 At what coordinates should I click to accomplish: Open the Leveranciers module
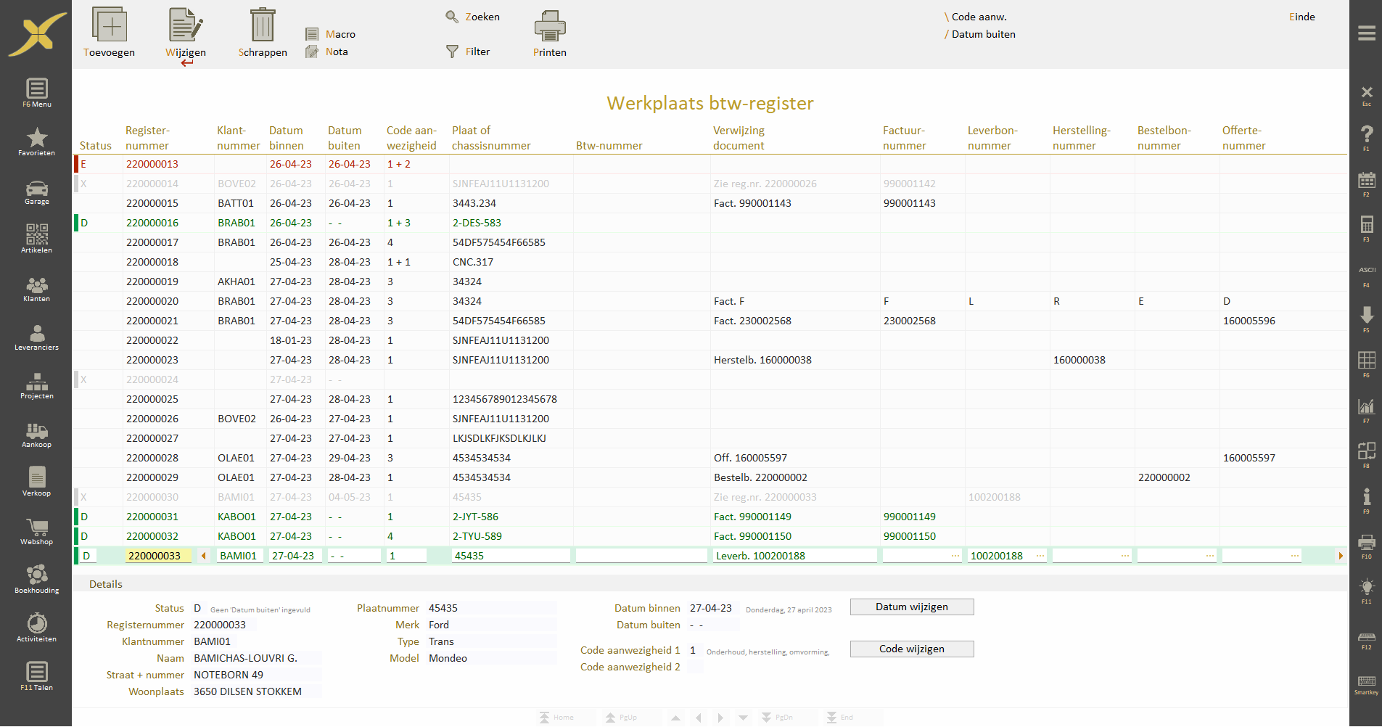[36, 337]
